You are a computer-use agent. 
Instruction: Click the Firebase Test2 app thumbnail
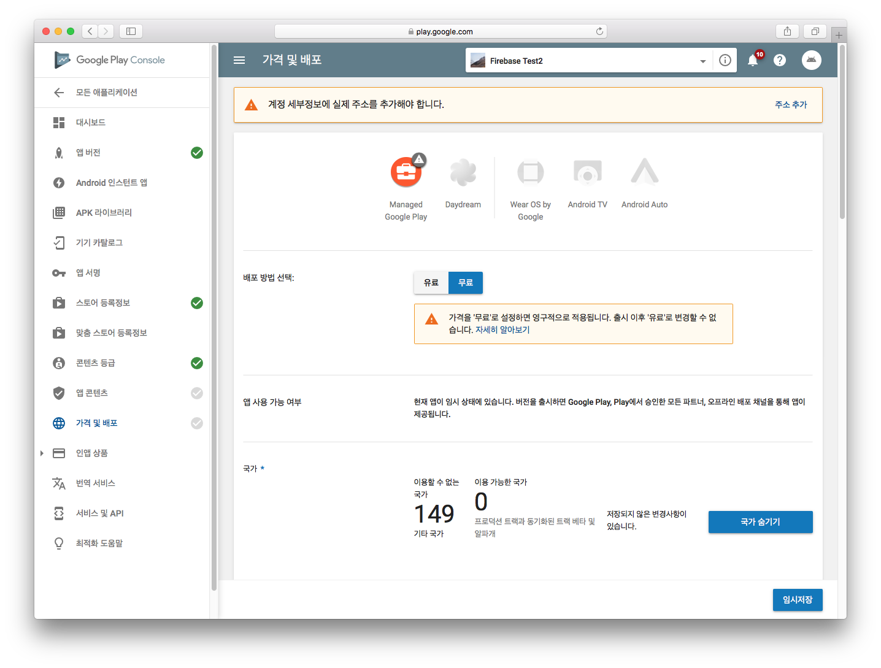tap(478, 60)
